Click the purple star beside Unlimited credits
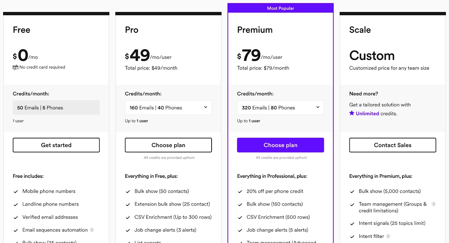 [352, 113]
